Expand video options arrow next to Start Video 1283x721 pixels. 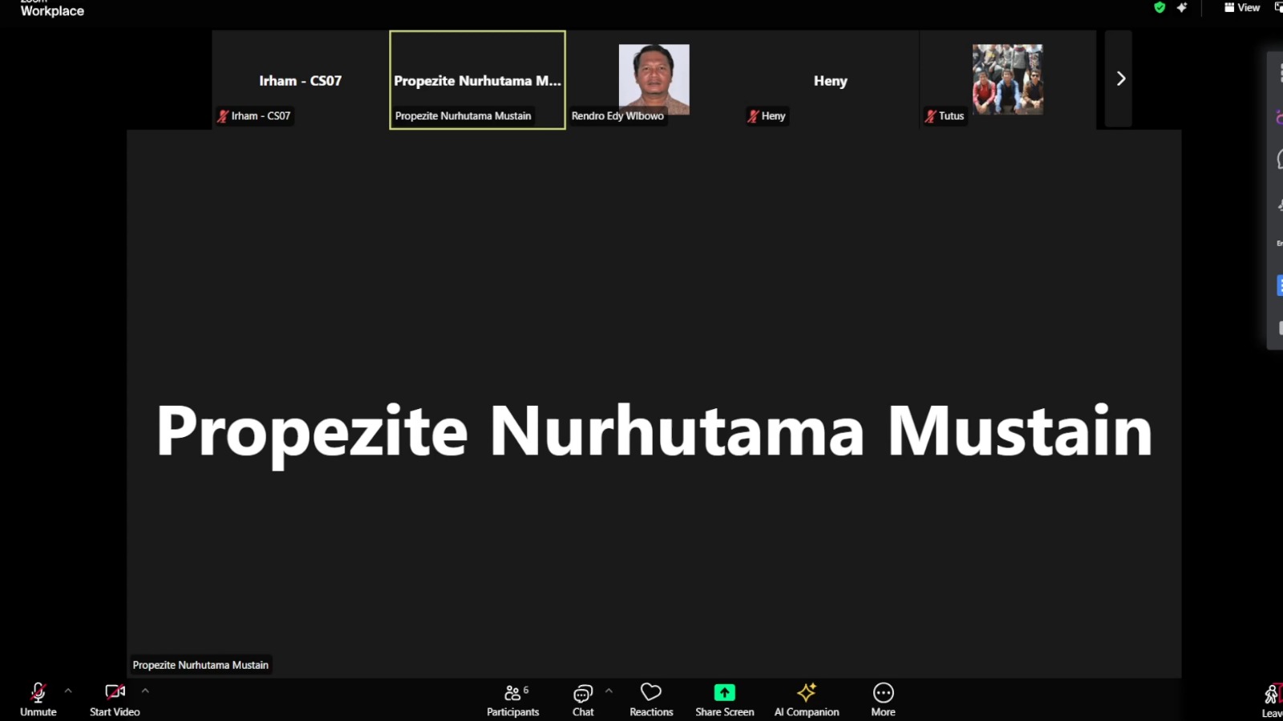[145, 691]
